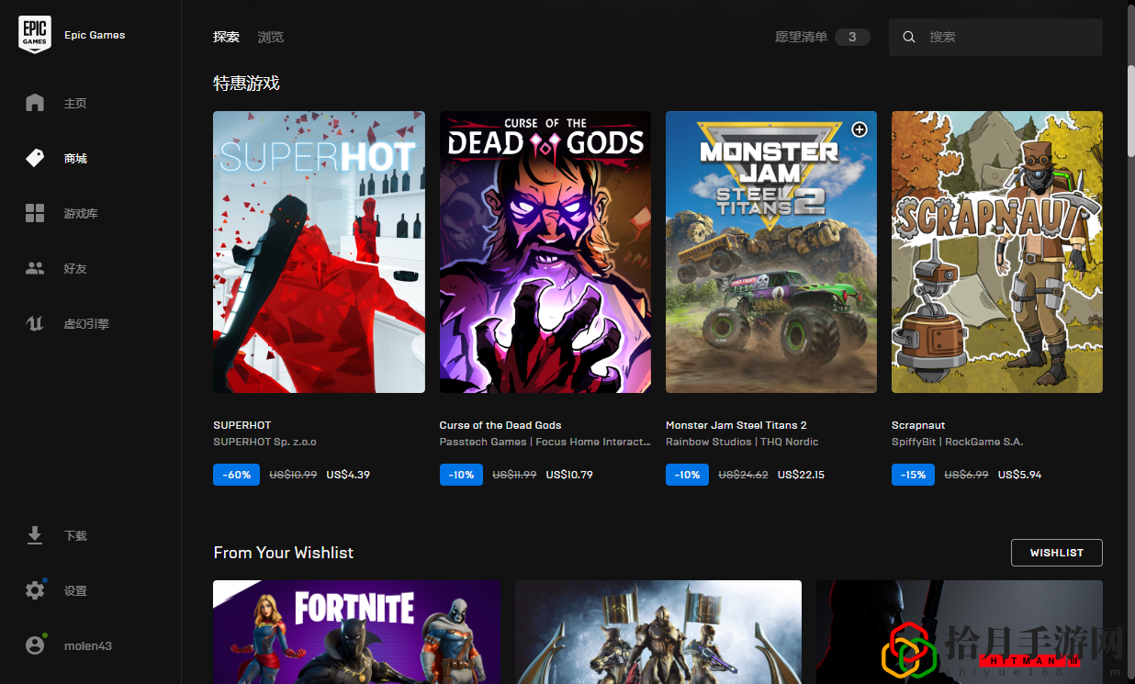Image resolution: width=1135 pixels, height=684 pixels.
Task: Open the 设置 settings gear icon
Action: 35,590
